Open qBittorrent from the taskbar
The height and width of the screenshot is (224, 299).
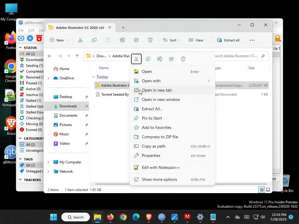click(162, 217)
